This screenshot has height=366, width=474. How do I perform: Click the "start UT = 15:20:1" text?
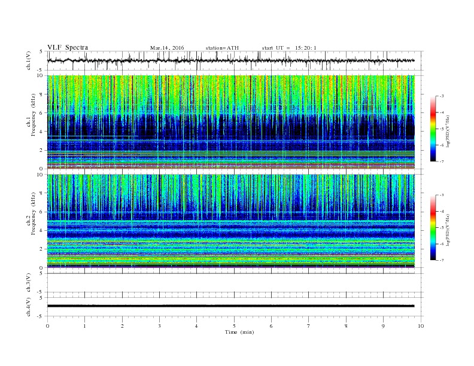click(289, 48)
